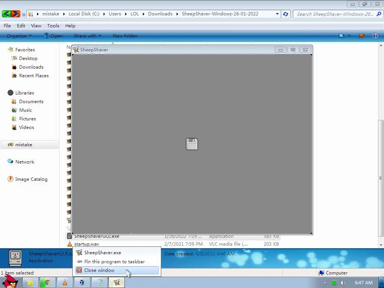The width and height of the screenshot is (384, 288).
Task: Toggle the preview pane icon
Action: click(362, 36)
